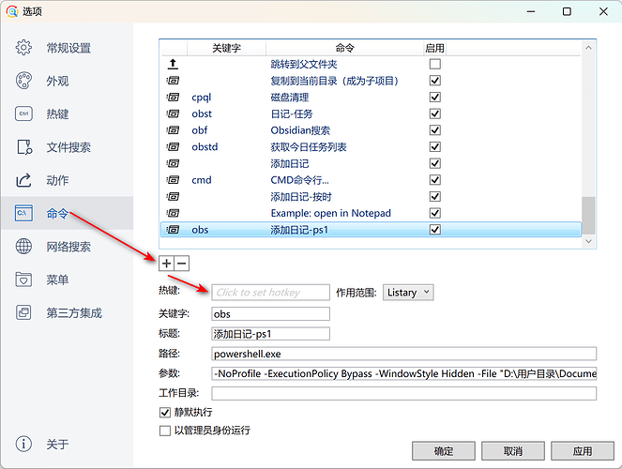Click the command icon of obf row
This screenshot has height=469, width=622.
click(173, 130)
